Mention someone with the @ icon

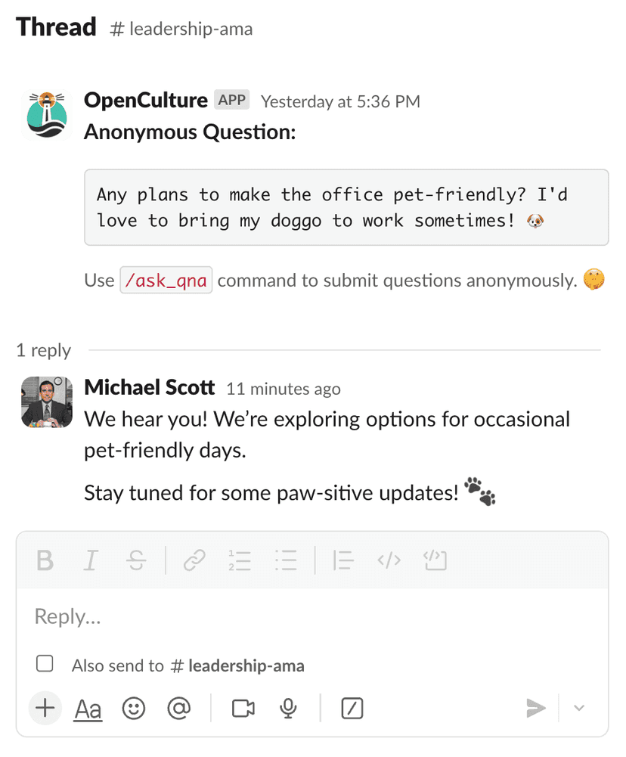(x=180, y=709)
